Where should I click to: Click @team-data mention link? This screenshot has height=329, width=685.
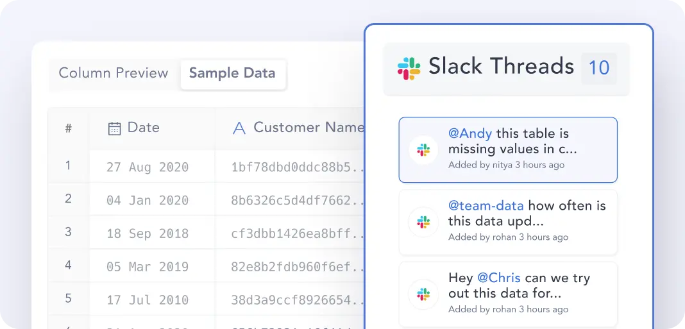pyautogui.click(x=486, y=207)
